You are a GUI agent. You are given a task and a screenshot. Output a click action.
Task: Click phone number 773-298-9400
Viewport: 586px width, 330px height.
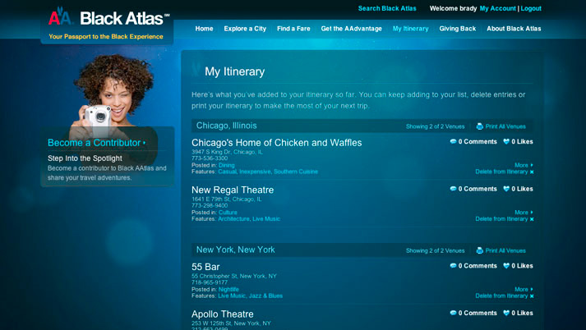click(x=210, y=206)
